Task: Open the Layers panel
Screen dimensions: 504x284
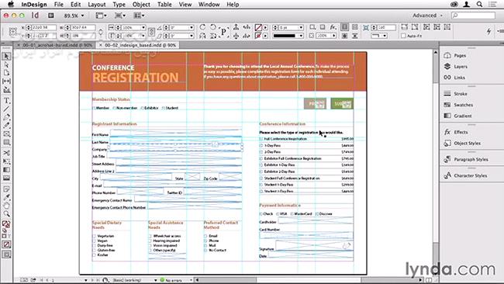Action: pos(456,67)
